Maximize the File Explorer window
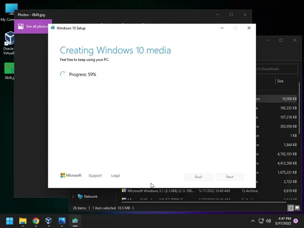The height and width of the screenshot is (228, 304). [281, 40]
